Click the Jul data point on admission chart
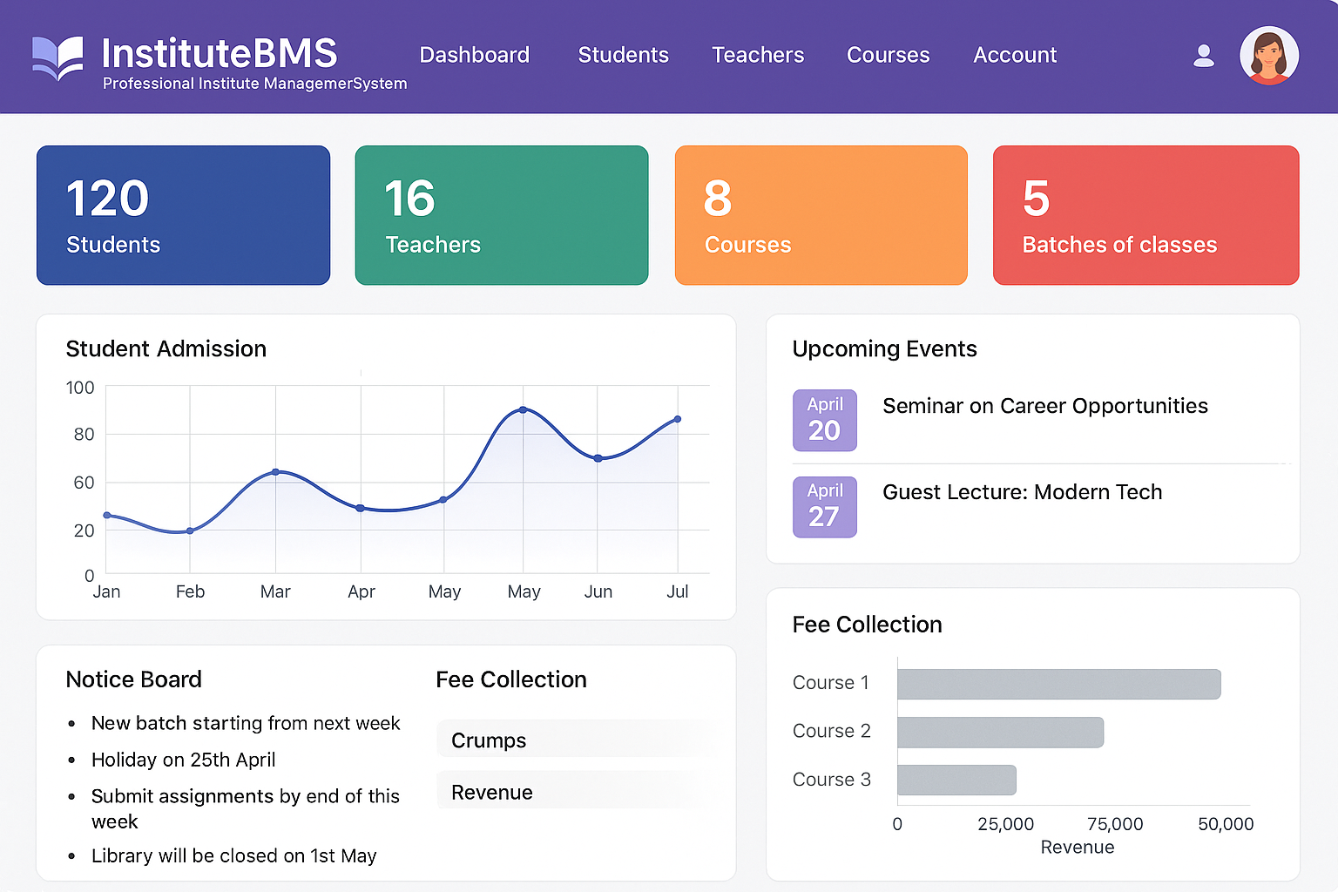The image size is (1338, 892). pyautogui.click(x=678, y=419)
